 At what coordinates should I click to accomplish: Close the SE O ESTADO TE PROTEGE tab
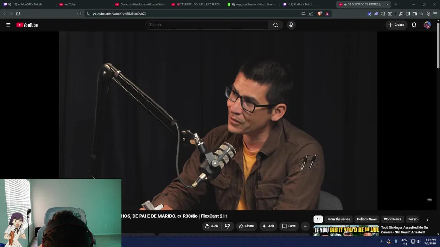click(387, 4)
